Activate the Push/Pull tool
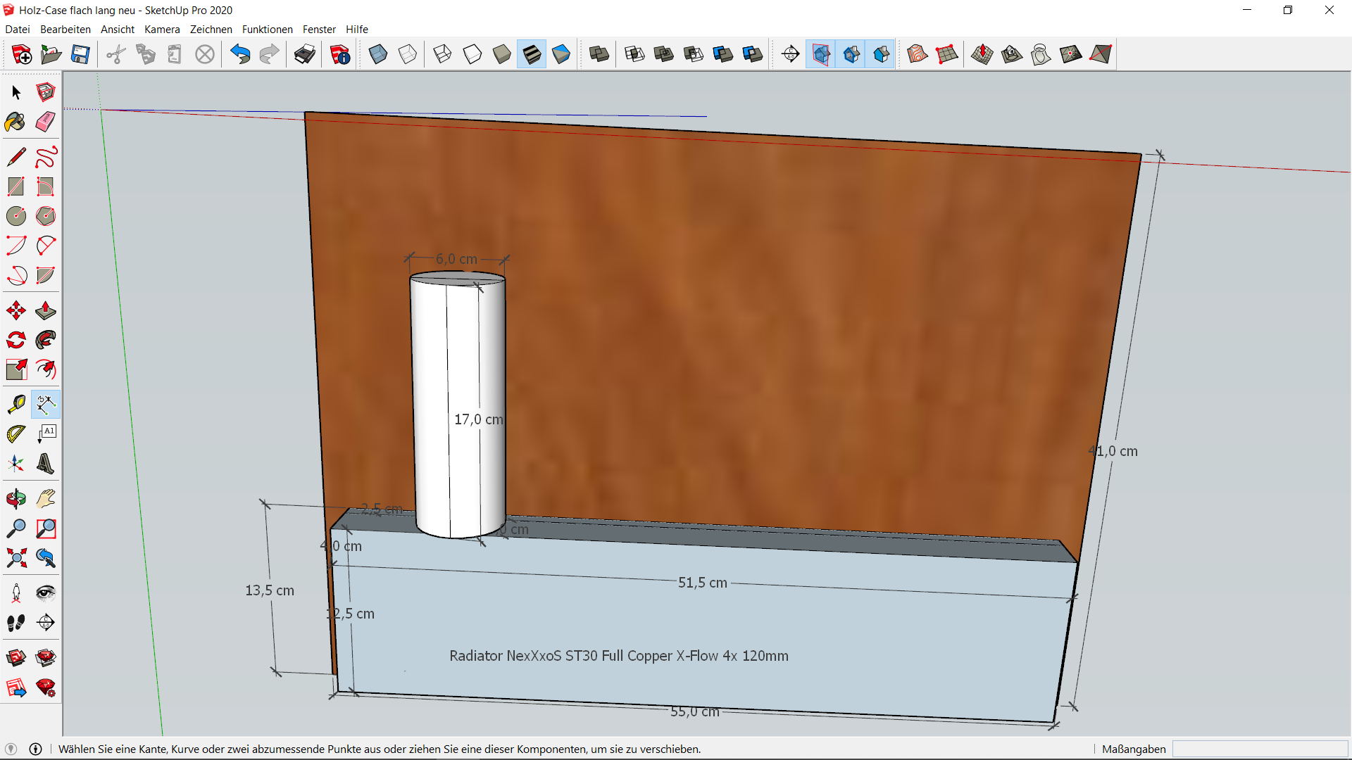This screenshot has height=760, width=1352. tap(46, 310)
